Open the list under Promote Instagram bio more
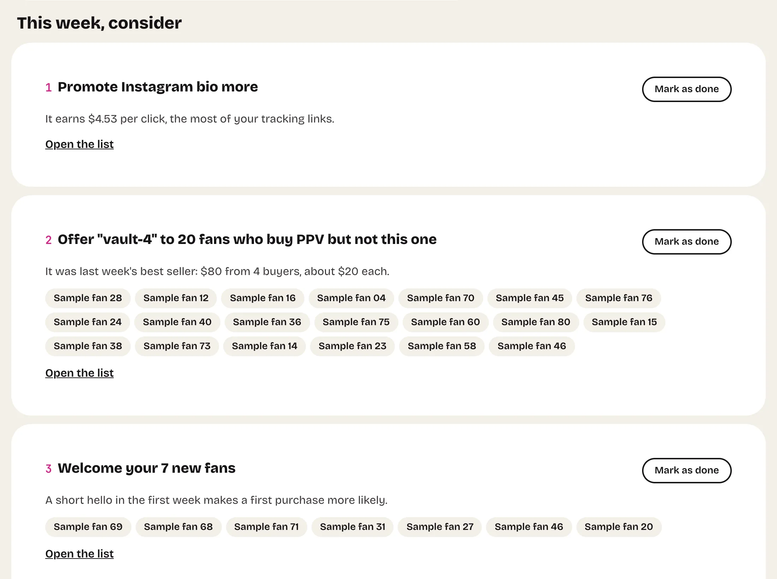Screen dimensions: 777x579 (79, 144)
